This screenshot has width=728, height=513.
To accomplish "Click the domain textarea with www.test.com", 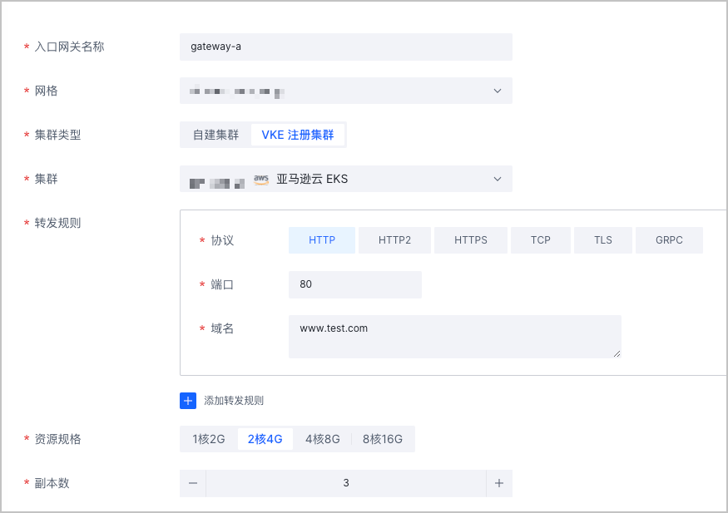I will [454, 337].
